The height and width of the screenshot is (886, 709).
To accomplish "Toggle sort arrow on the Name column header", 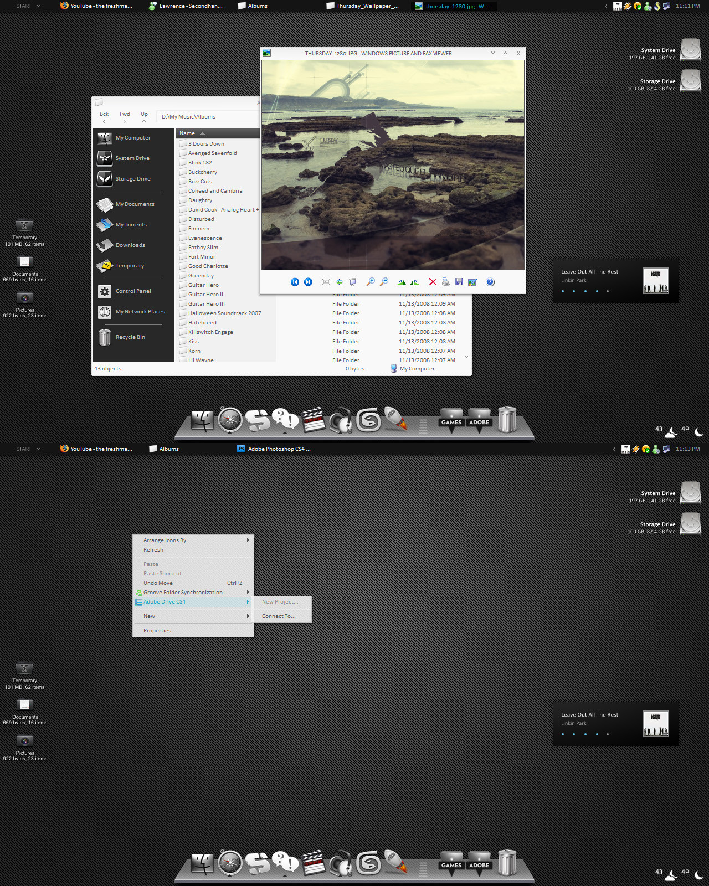I will click(x=203, y=133).
